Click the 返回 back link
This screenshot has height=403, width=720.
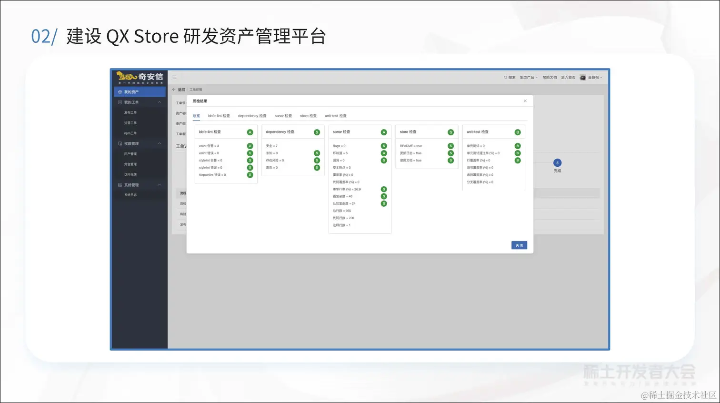tap(181, 90)
